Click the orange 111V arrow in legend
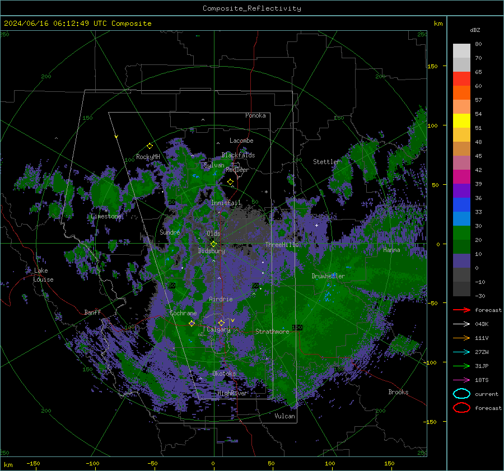The height and width of the screenshot is (471, 504). [x=461, y=338]
